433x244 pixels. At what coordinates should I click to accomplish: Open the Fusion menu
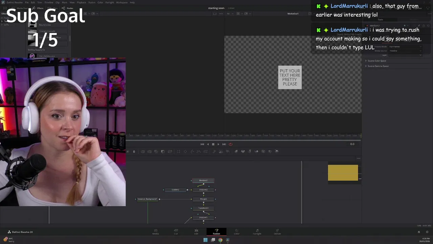pyautogui.click(x=92, y=2)
